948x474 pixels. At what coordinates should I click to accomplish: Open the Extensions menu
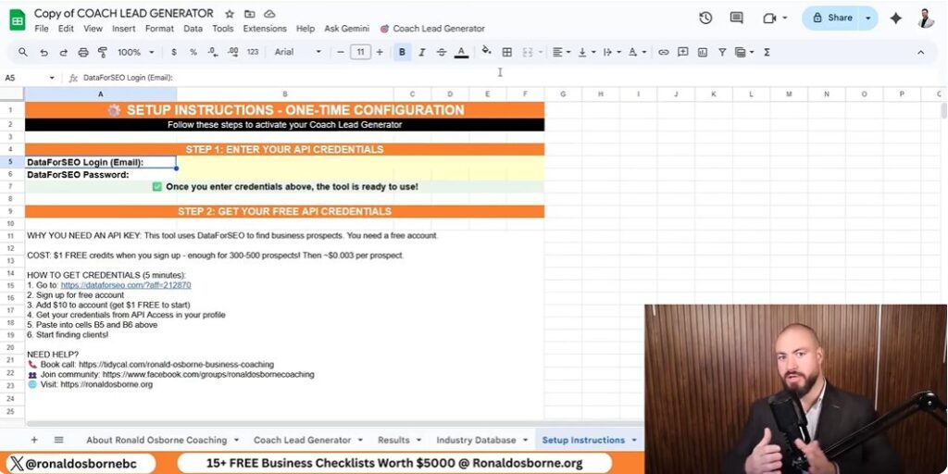(265, 29)
